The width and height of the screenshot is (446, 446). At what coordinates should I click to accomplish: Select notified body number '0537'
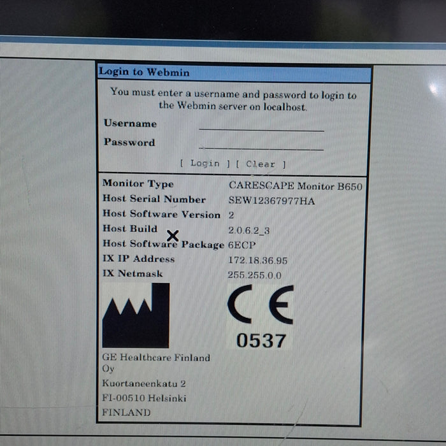261,340
